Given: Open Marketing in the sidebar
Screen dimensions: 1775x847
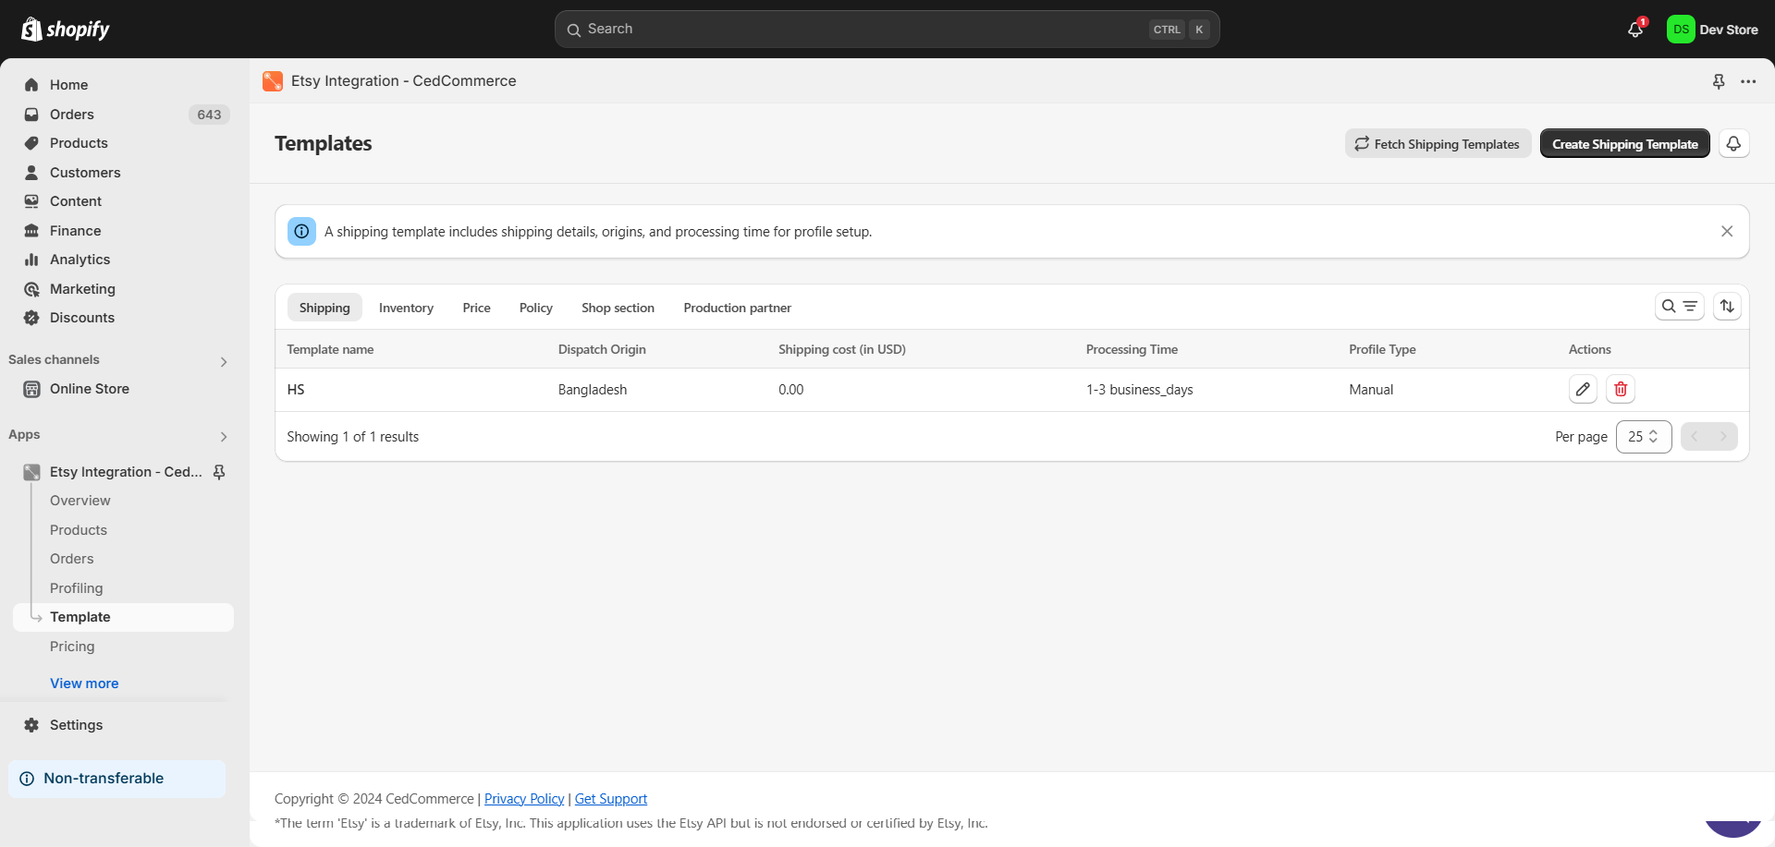Looking at the screenshot, I should point(82,289).
